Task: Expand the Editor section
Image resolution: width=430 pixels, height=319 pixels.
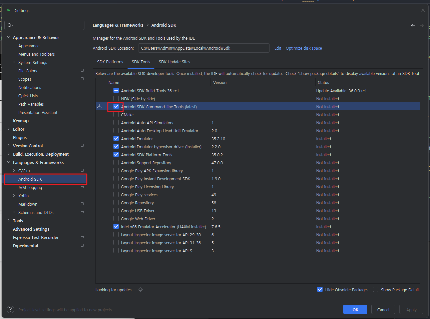Action: point(9,129)
